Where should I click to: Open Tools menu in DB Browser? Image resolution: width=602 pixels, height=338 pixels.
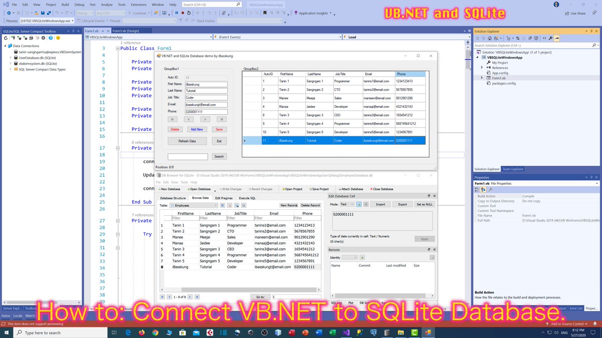point(184,182)
